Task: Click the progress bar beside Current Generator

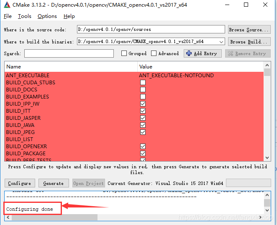Action: (249, 183)
